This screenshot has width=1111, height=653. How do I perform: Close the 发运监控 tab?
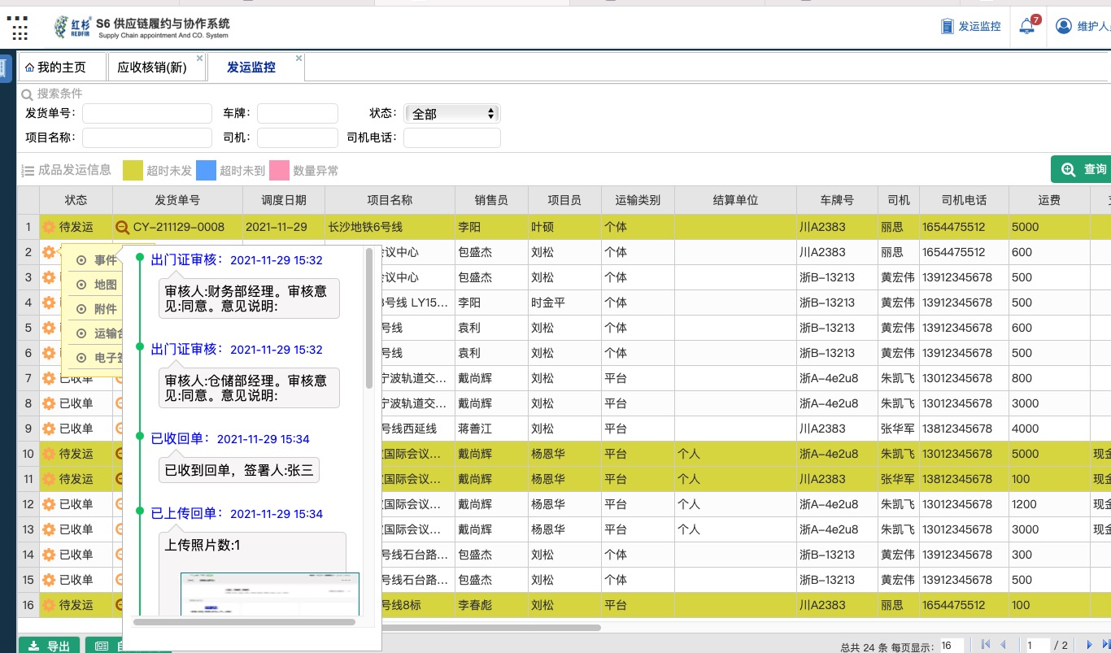tap(298, 59)
